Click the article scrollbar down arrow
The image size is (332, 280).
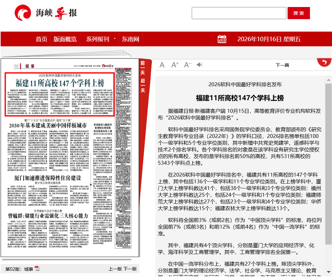coord(328,272)
